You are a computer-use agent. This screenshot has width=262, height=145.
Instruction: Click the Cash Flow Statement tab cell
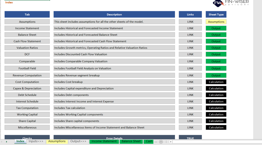pos(27,41)
